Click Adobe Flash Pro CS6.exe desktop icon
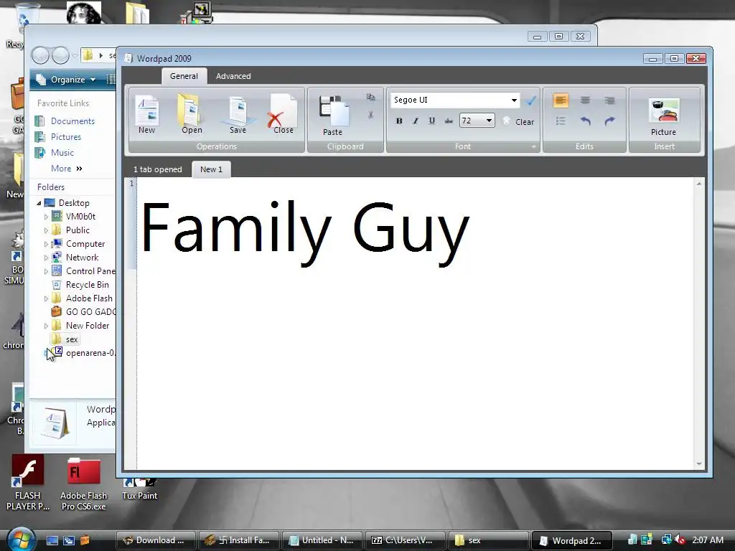Image resolution: width=735 pixels, height=551 pixels. (83, 483)
